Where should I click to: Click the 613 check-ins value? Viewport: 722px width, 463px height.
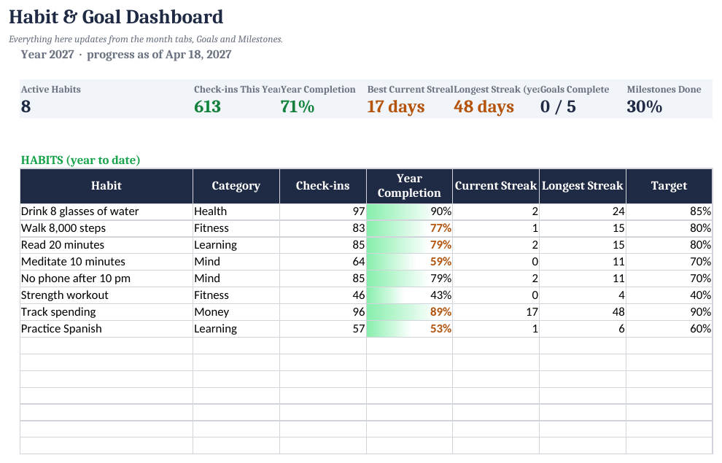point(207,106)
